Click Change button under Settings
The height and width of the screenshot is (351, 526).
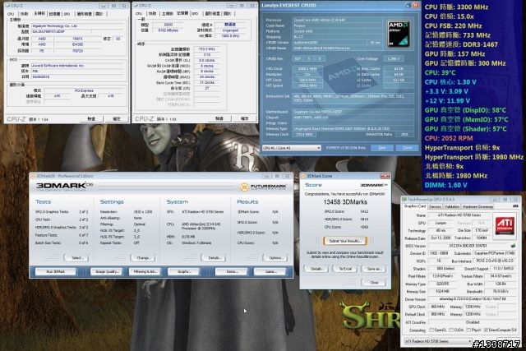(143, 258)
